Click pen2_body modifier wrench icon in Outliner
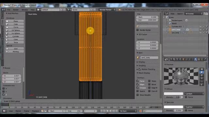Screen dimensions: 209x117 click(184, 30)
